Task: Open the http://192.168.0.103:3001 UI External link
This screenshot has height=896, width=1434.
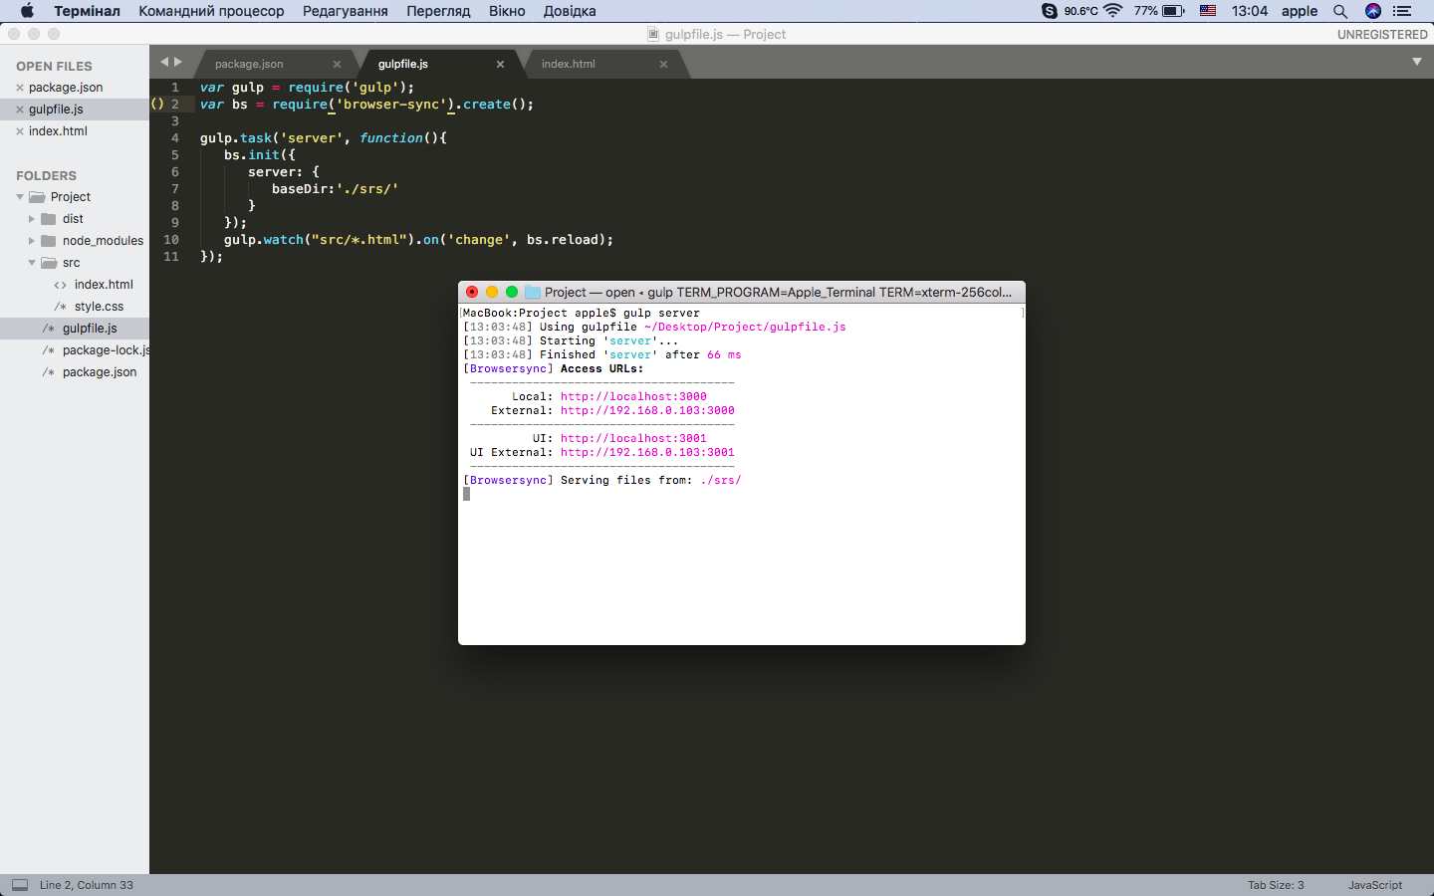Action: (647, 452)
